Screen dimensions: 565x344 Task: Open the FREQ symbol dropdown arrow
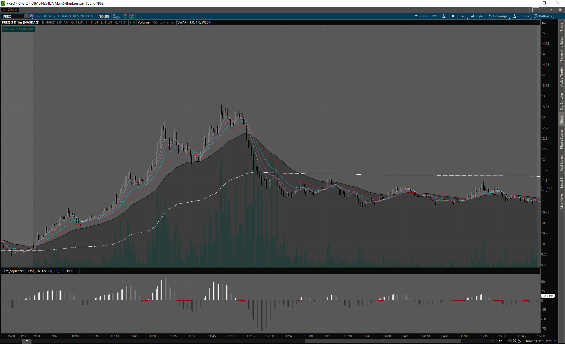pos(26,16)
